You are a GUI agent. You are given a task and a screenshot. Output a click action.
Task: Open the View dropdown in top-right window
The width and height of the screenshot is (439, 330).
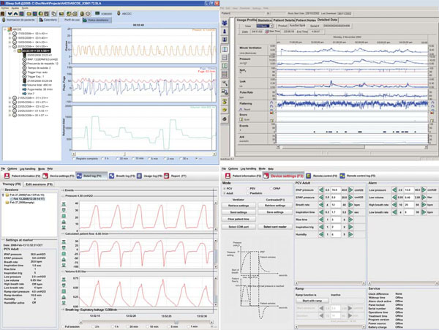coord(271,26)
